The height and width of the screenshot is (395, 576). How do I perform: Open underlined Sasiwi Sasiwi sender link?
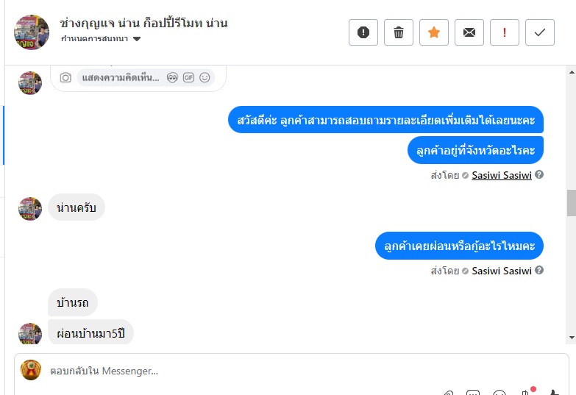(x=502, y=175)
